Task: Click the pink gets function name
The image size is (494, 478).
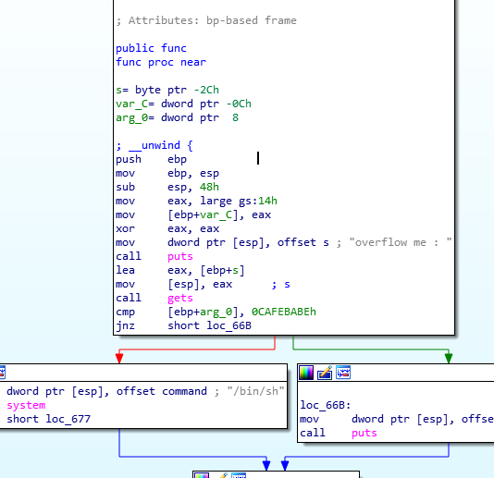Action: pyautogui.click(x=179, y=298)
